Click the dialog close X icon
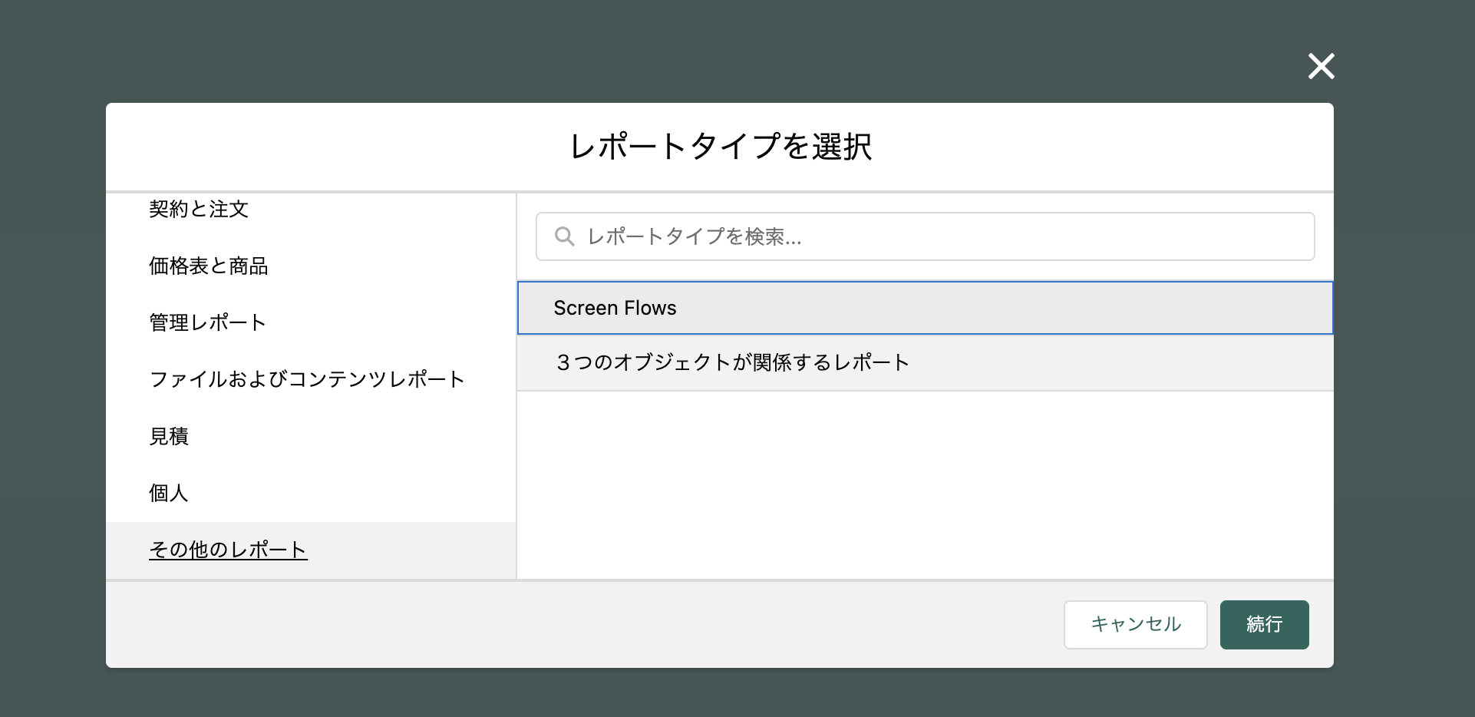 (x=1321, y=67)
